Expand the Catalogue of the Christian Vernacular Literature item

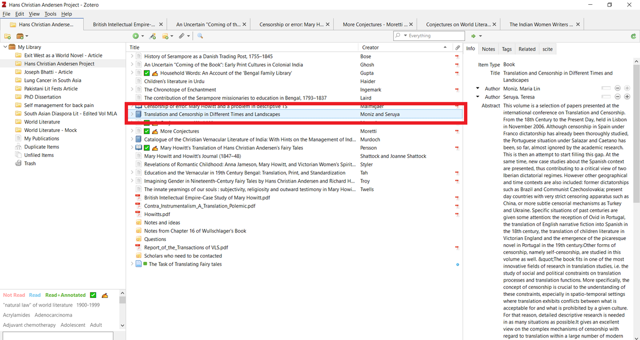[x=132, y=139]
